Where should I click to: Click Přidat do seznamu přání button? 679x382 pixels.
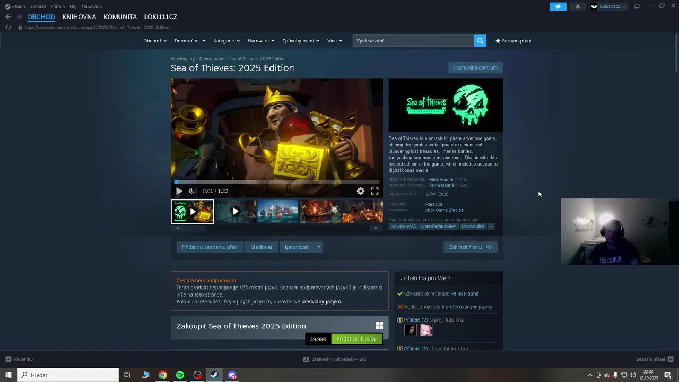[210, 247]
